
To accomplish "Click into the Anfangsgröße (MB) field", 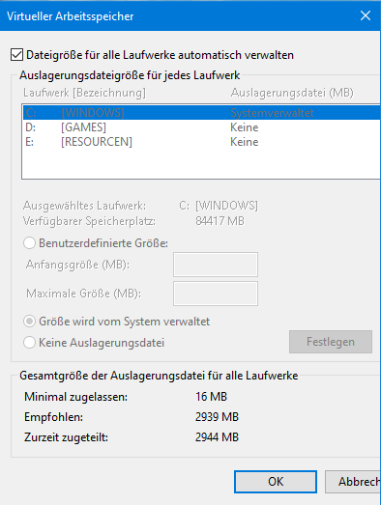I will [x=216, y=265].
